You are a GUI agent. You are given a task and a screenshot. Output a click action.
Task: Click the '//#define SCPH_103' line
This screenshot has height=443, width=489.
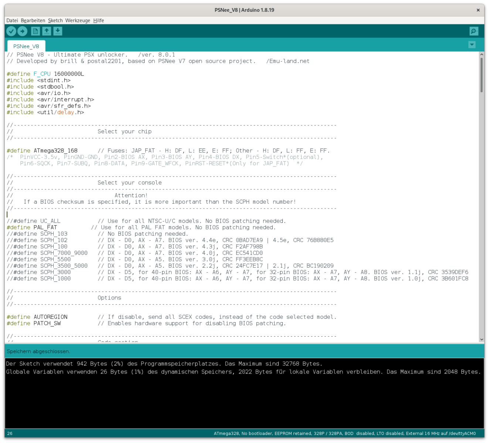98,234
